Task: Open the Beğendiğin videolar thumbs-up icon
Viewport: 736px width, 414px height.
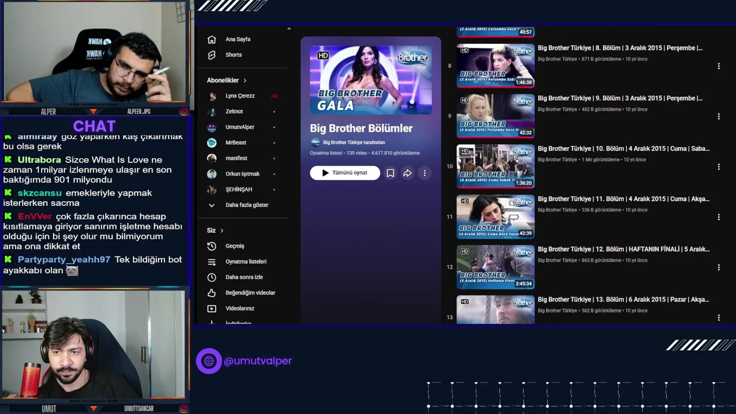Action: (212, 293)
